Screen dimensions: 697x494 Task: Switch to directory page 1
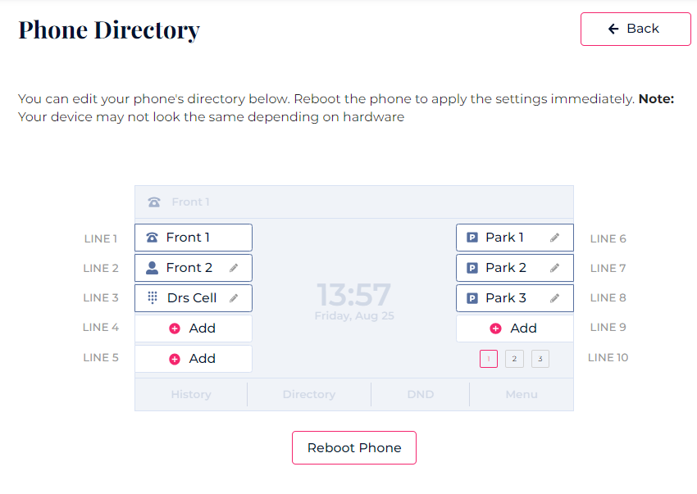[x=489, y=359]
